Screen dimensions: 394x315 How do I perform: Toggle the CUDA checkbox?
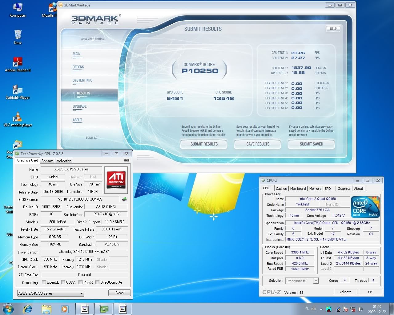click(63, 282)
